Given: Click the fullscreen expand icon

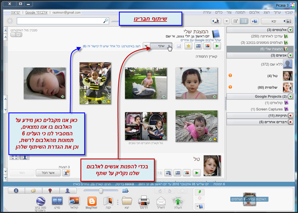Looking at the screenshot, I should point(15,157).
